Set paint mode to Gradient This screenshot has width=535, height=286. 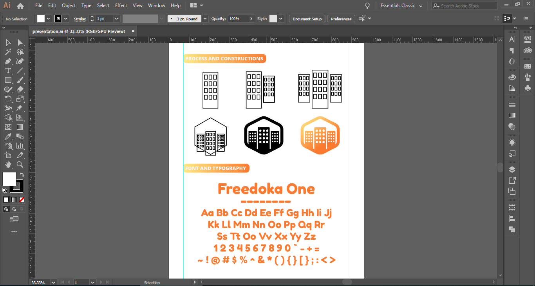[14, 199]
